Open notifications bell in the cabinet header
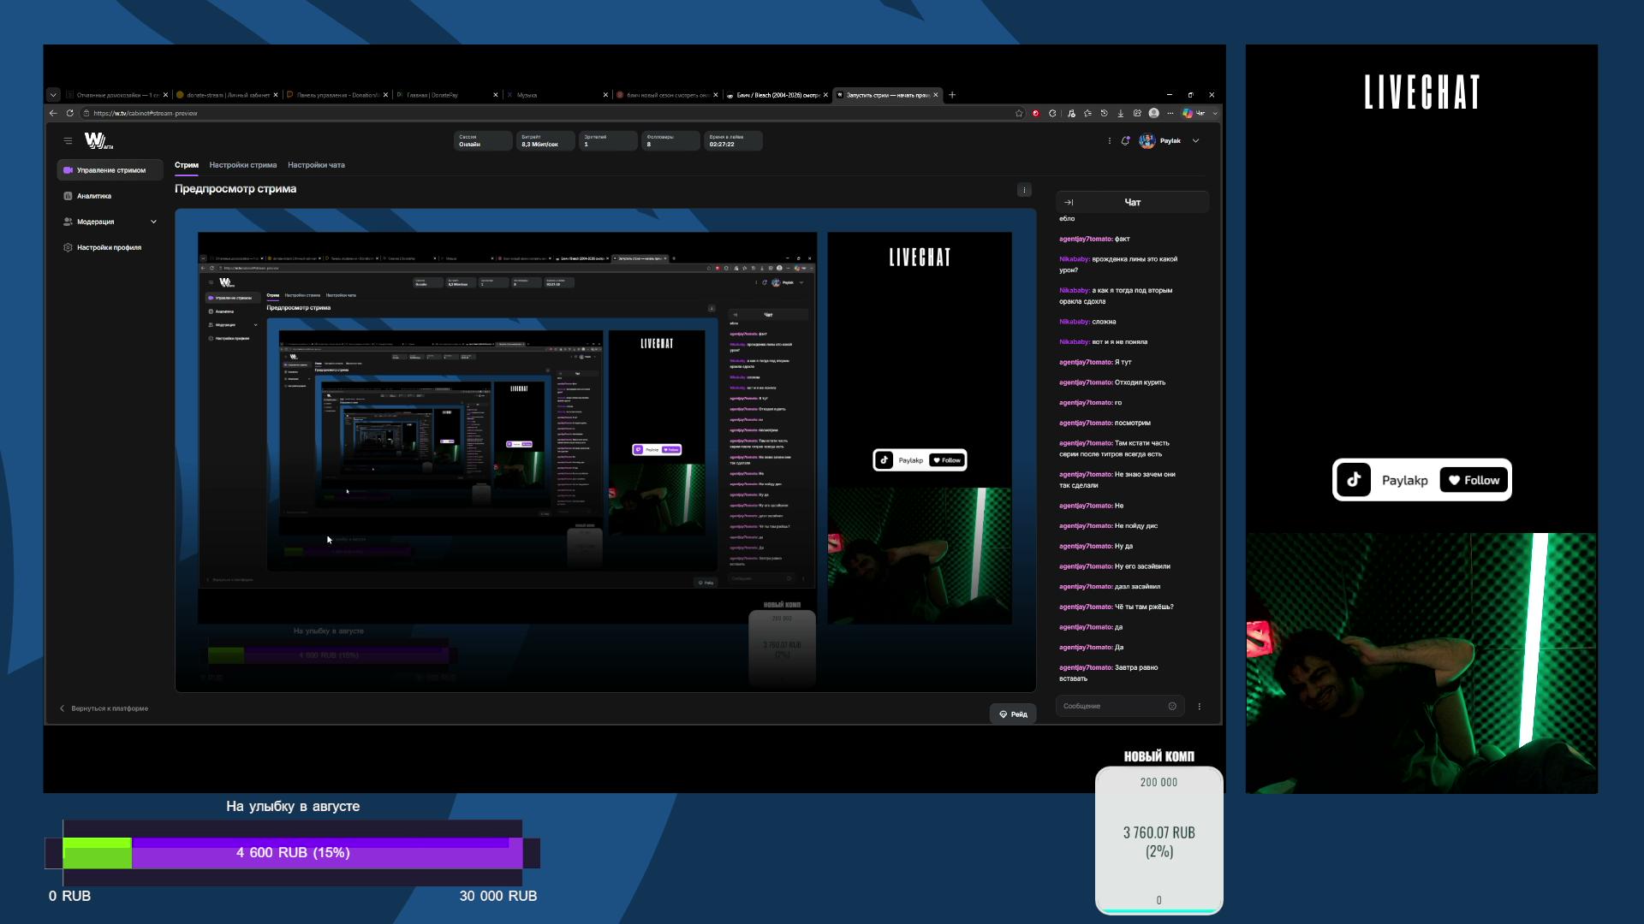The width and height of the screenshot is (1644, 924). point(1125,141)
